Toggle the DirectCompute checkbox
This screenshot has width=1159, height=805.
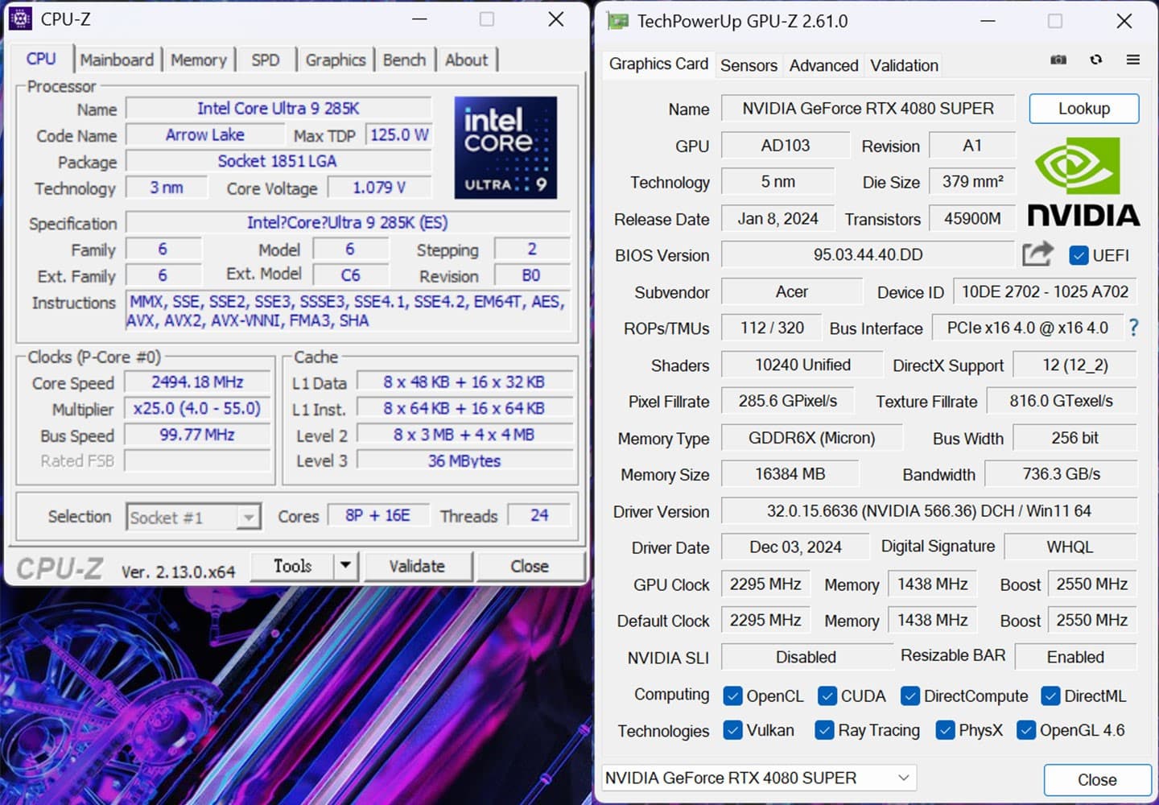(x=910, y=696)
